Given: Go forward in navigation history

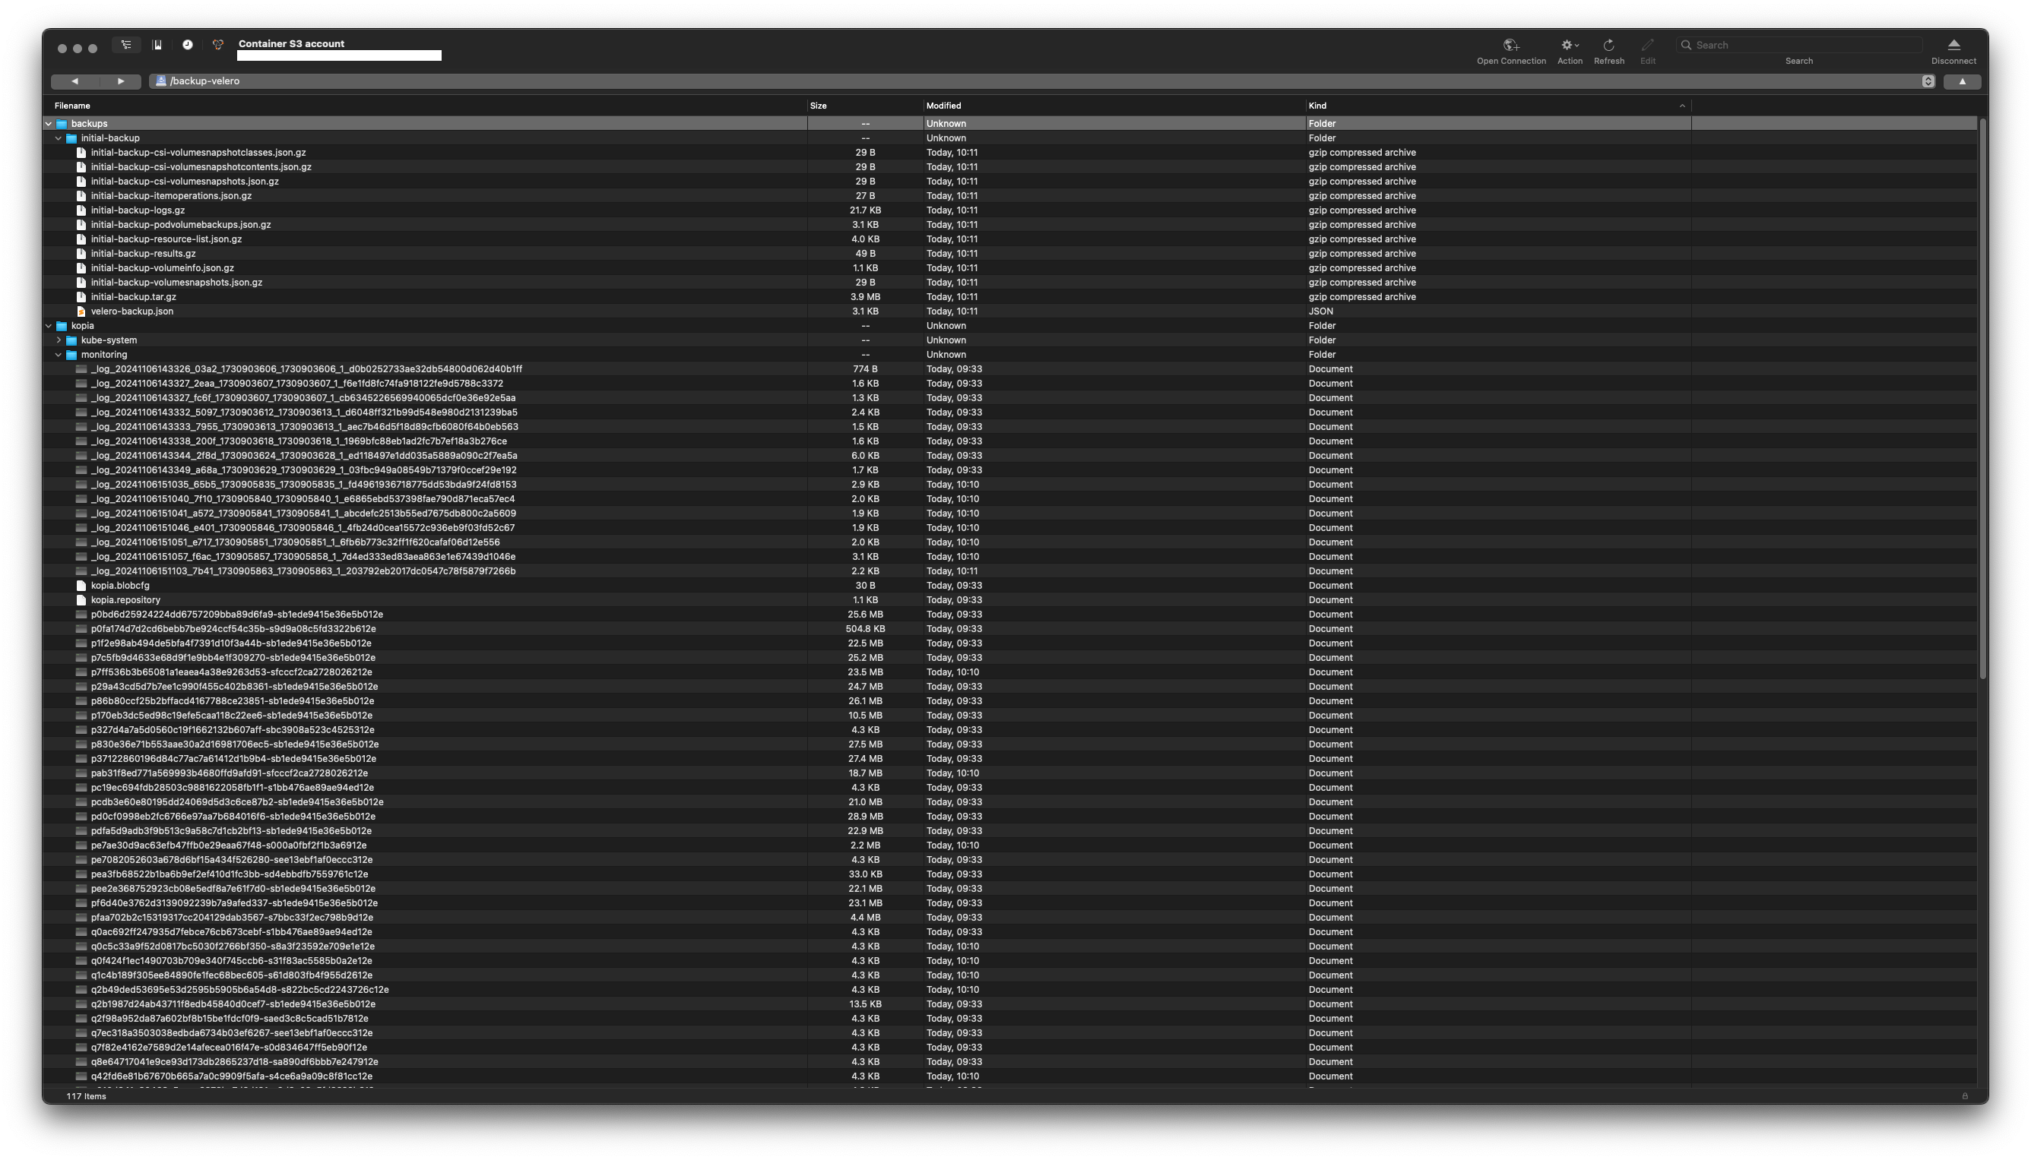Looking at the screenshot, I should [x=120, y=81].
